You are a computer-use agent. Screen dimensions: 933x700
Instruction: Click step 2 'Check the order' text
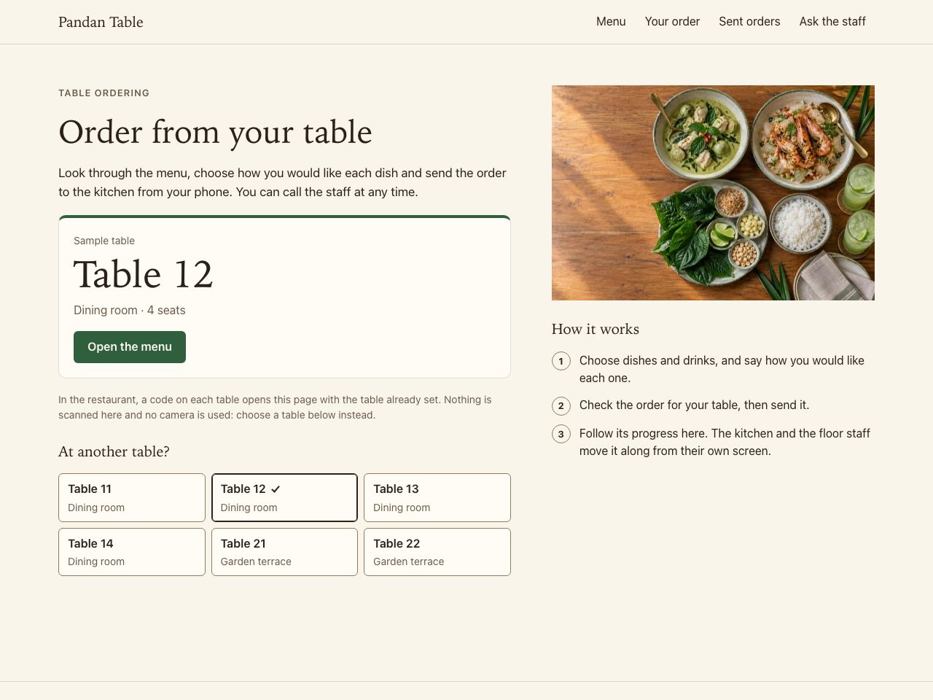[694, 405]
